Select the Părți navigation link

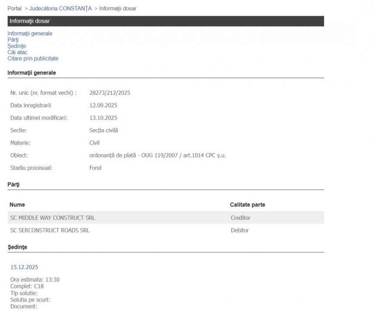tap(13, 40)
